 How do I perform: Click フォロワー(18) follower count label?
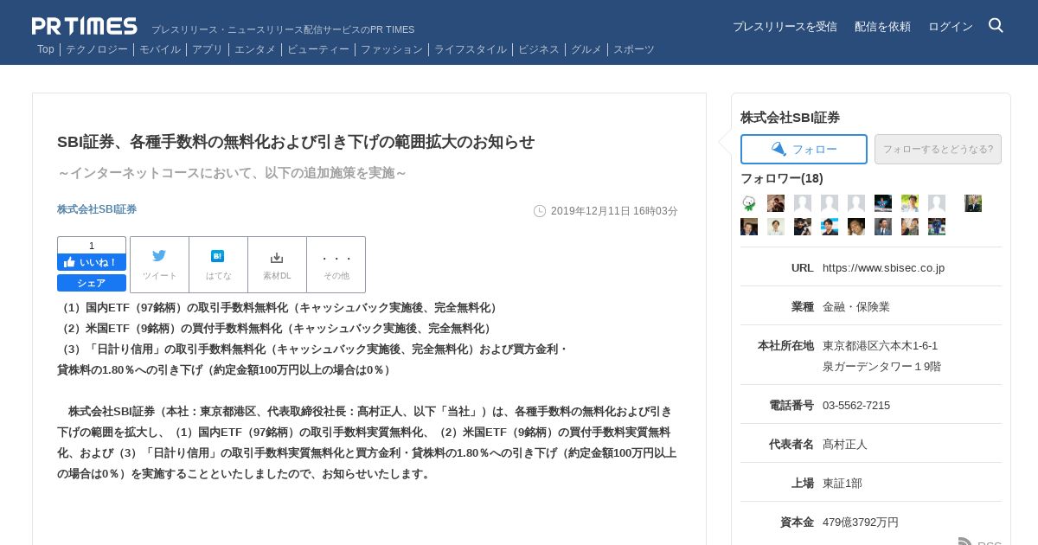coord(782,178)
